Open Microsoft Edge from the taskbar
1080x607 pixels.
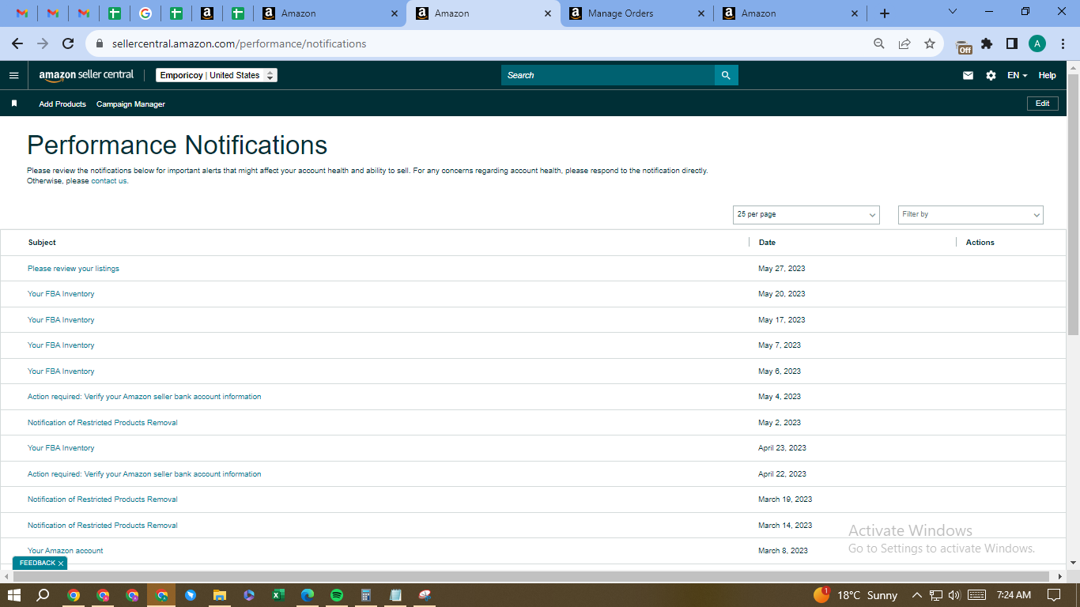click(x=308, y=594)
